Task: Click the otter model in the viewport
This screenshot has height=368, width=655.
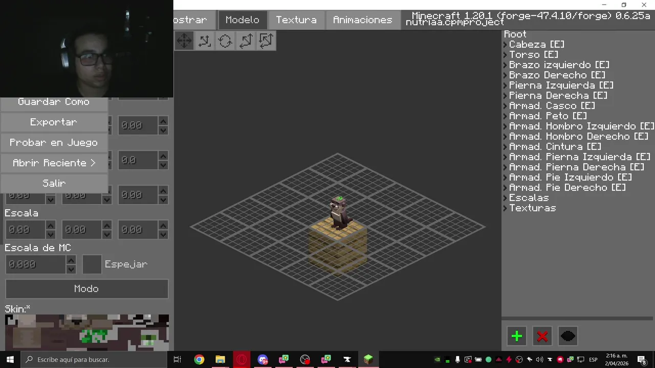Action: pyautogui.click(x=339, y=212)
